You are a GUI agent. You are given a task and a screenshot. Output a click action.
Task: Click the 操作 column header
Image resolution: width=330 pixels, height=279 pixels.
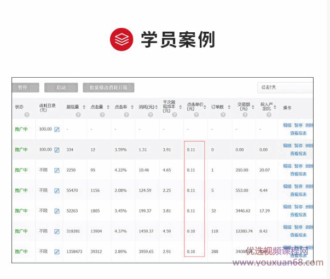click(287, 108)
